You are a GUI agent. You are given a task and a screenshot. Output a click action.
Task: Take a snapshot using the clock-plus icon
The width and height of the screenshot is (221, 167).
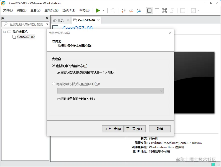coord(123,11)
